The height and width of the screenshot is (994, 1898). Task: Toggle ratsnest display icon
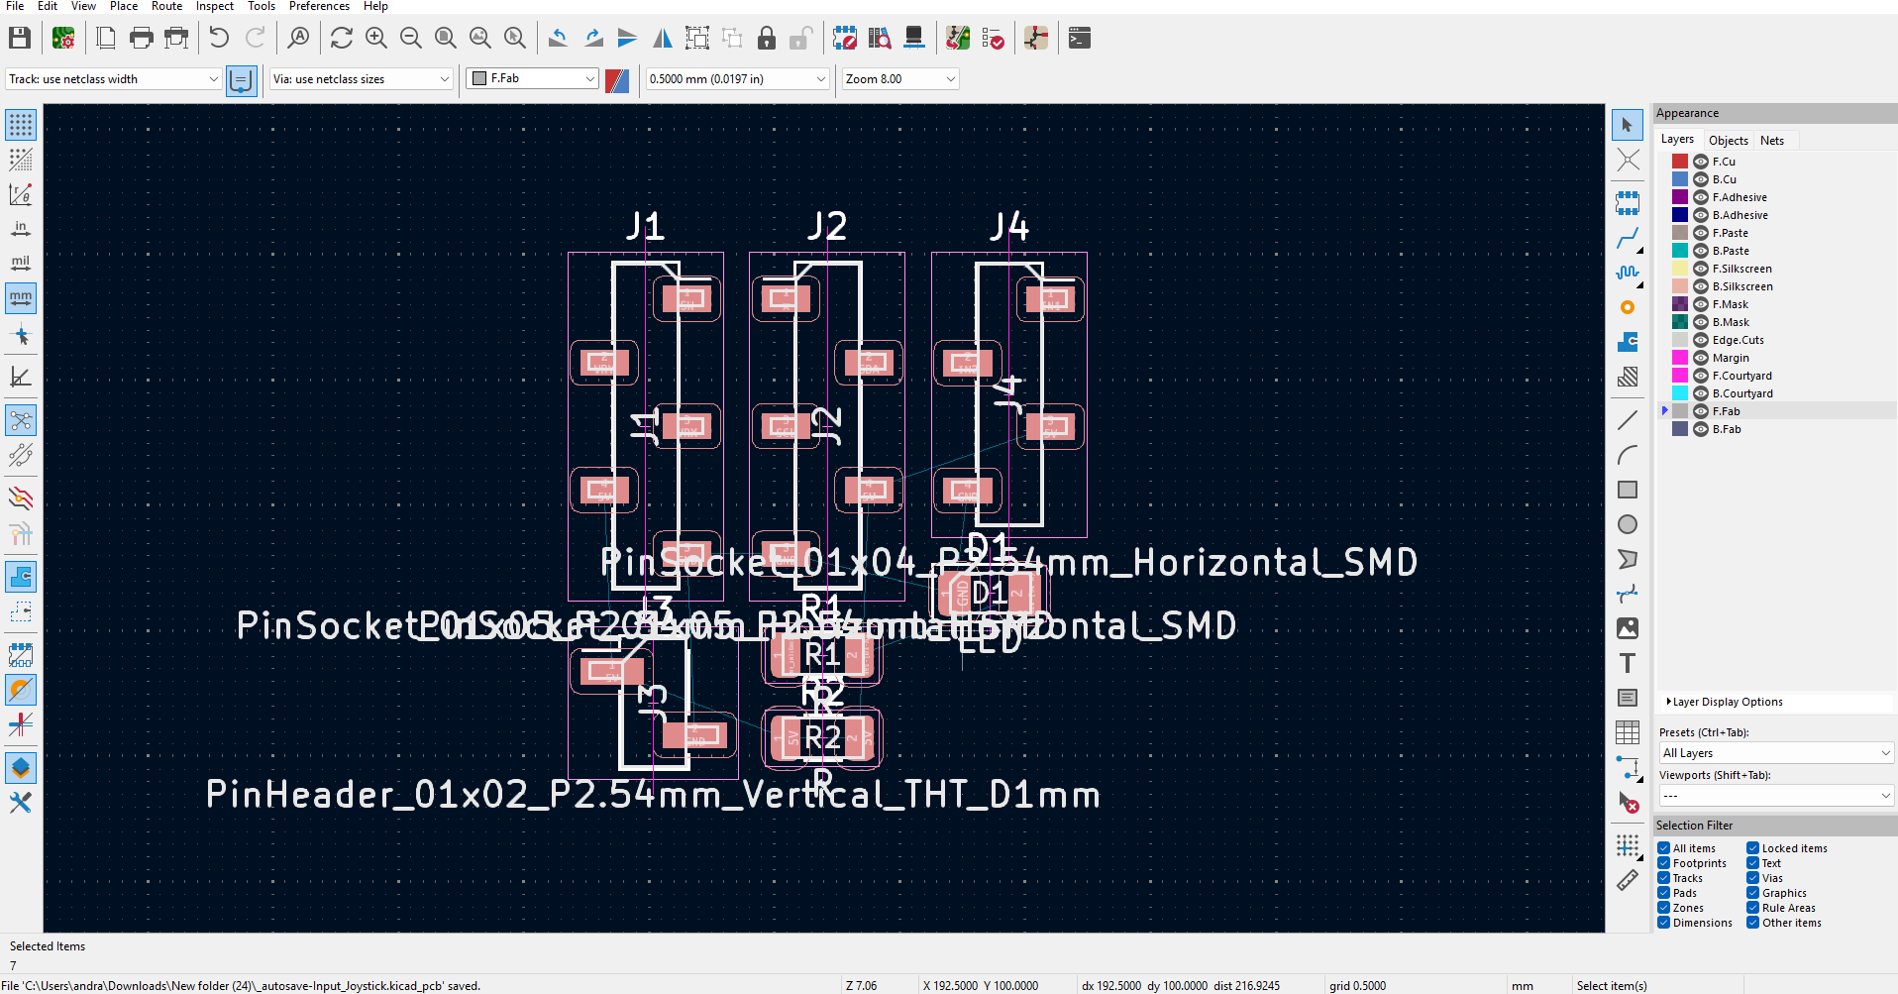point(21,420)
